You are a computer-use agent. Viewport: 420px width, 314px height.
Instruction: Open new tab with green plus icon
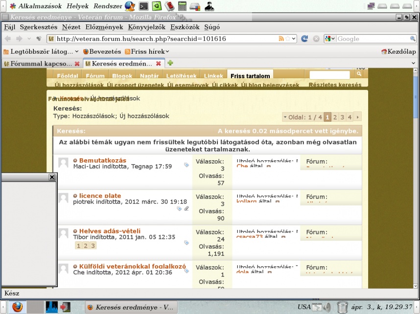170,63
